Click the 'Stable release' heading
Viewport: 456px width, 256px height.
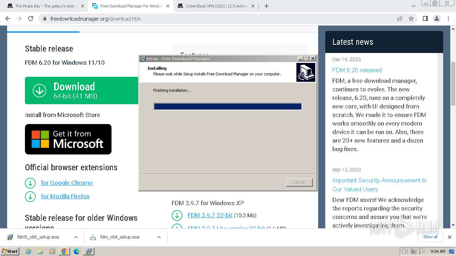coord(49,49)
